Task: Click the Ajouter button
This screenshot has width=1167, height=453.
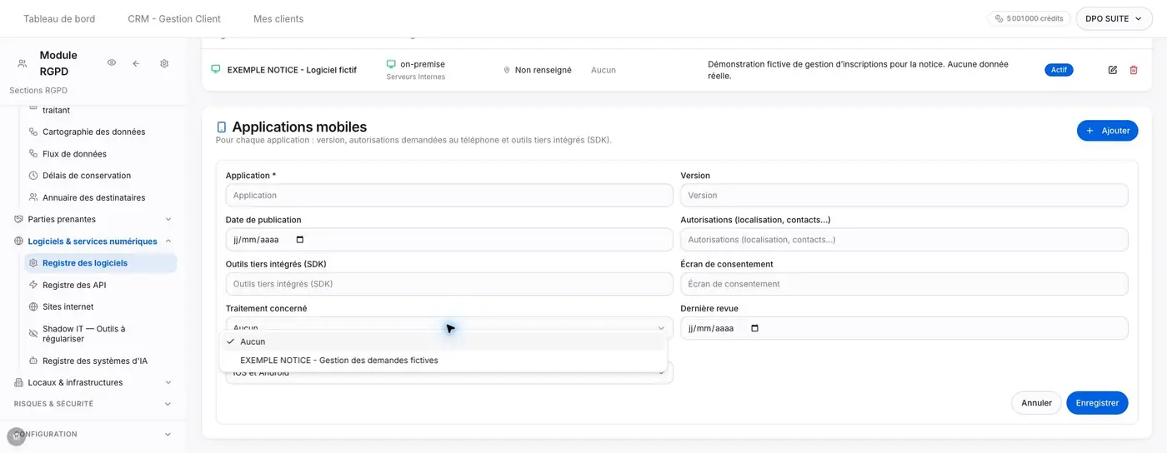Action: pyautogui.click(x=1107, y=131)
